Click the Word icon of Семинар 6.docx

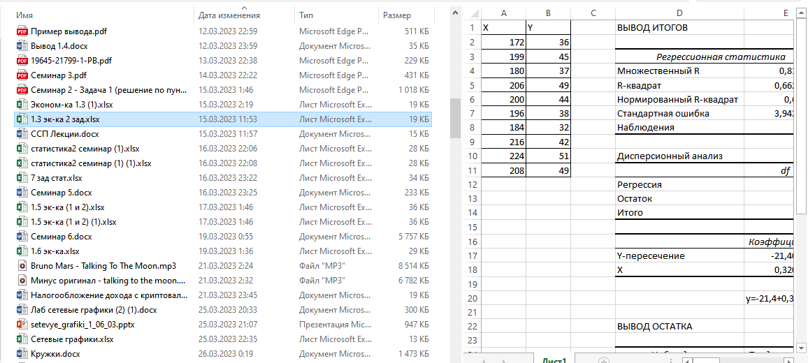tap(22, 237)
